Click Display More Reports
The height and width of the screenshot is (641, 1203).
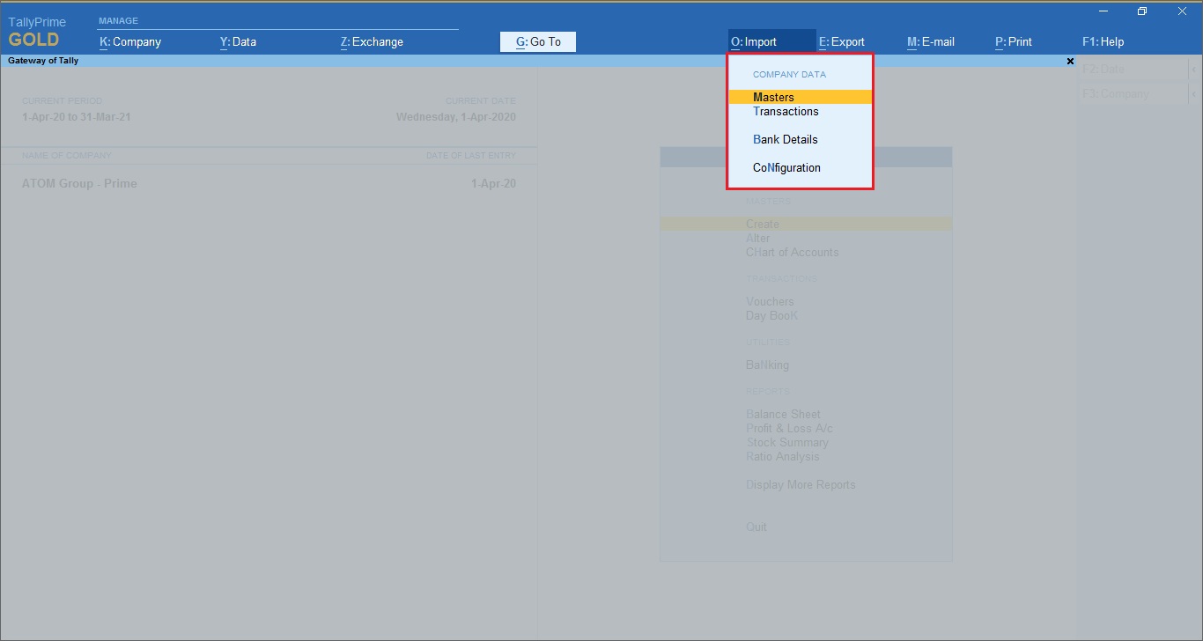[801, 484]
